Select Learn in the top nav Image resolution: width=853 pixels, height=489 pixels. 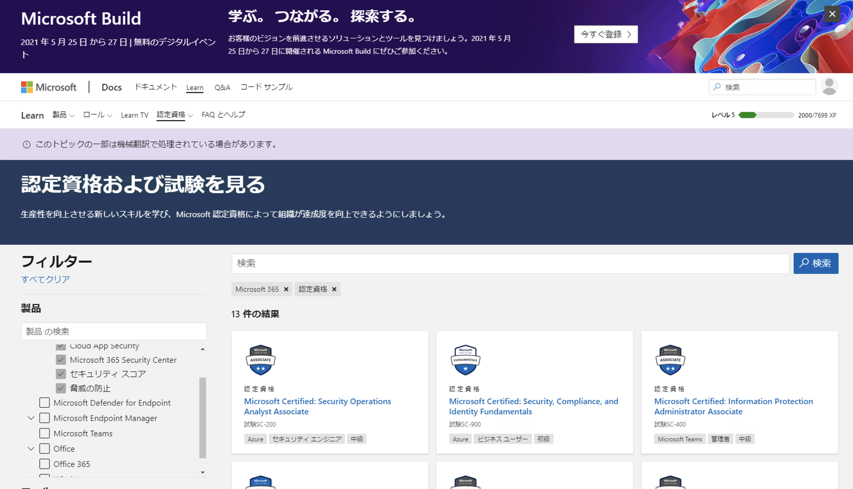pos(195,87)
